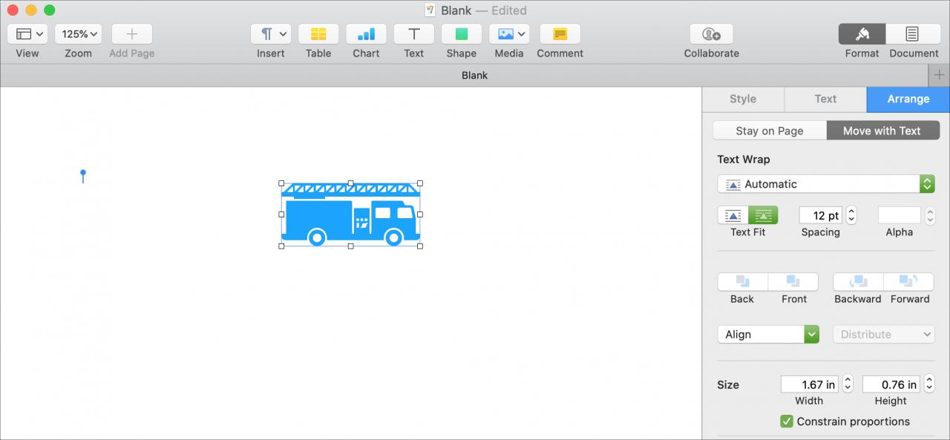This screenshot has width=950, height=440.
Task: Switch to the Text tab
Action: click(825, 99)
